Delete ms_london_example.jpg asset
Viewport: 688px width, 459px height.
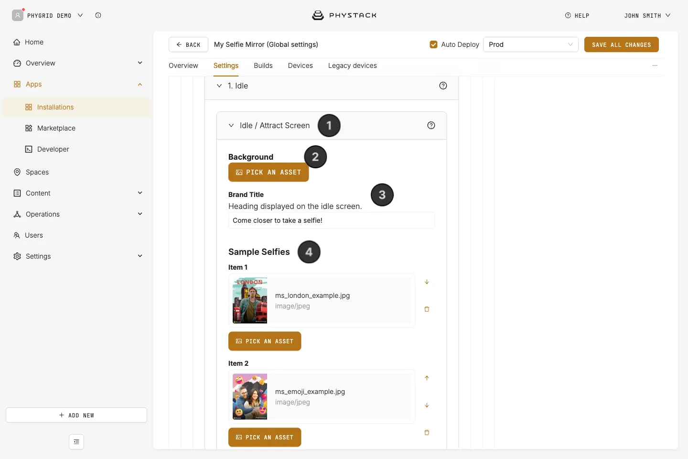click(427, 309)
